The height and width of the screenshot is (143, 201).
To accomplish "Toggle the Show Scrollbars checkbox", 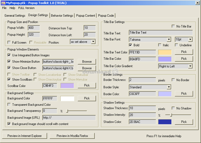I will (x=9, y=80).
